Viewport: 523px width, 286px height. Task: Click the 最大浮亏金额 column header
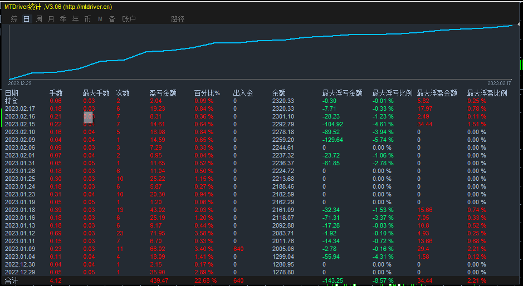click(x=342, y=93)
